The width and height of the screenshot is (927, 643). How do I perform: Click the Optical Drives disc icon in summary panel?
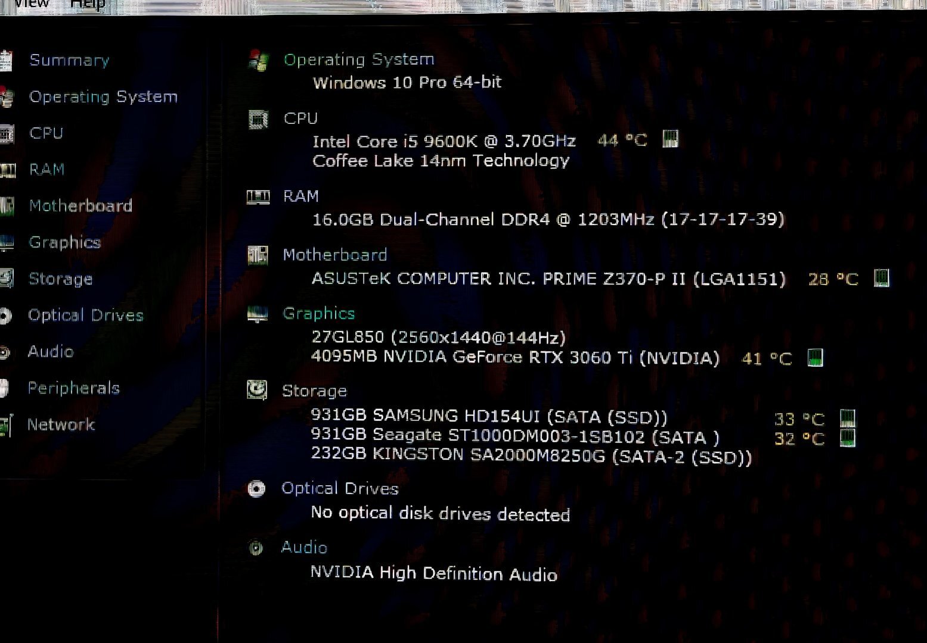(256, 489)
